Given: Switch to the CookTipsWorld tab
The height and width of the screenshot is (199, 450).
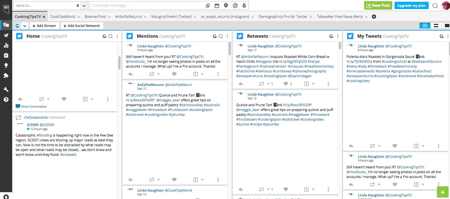Looking at the screenshot, I should [x=63, y=16].
